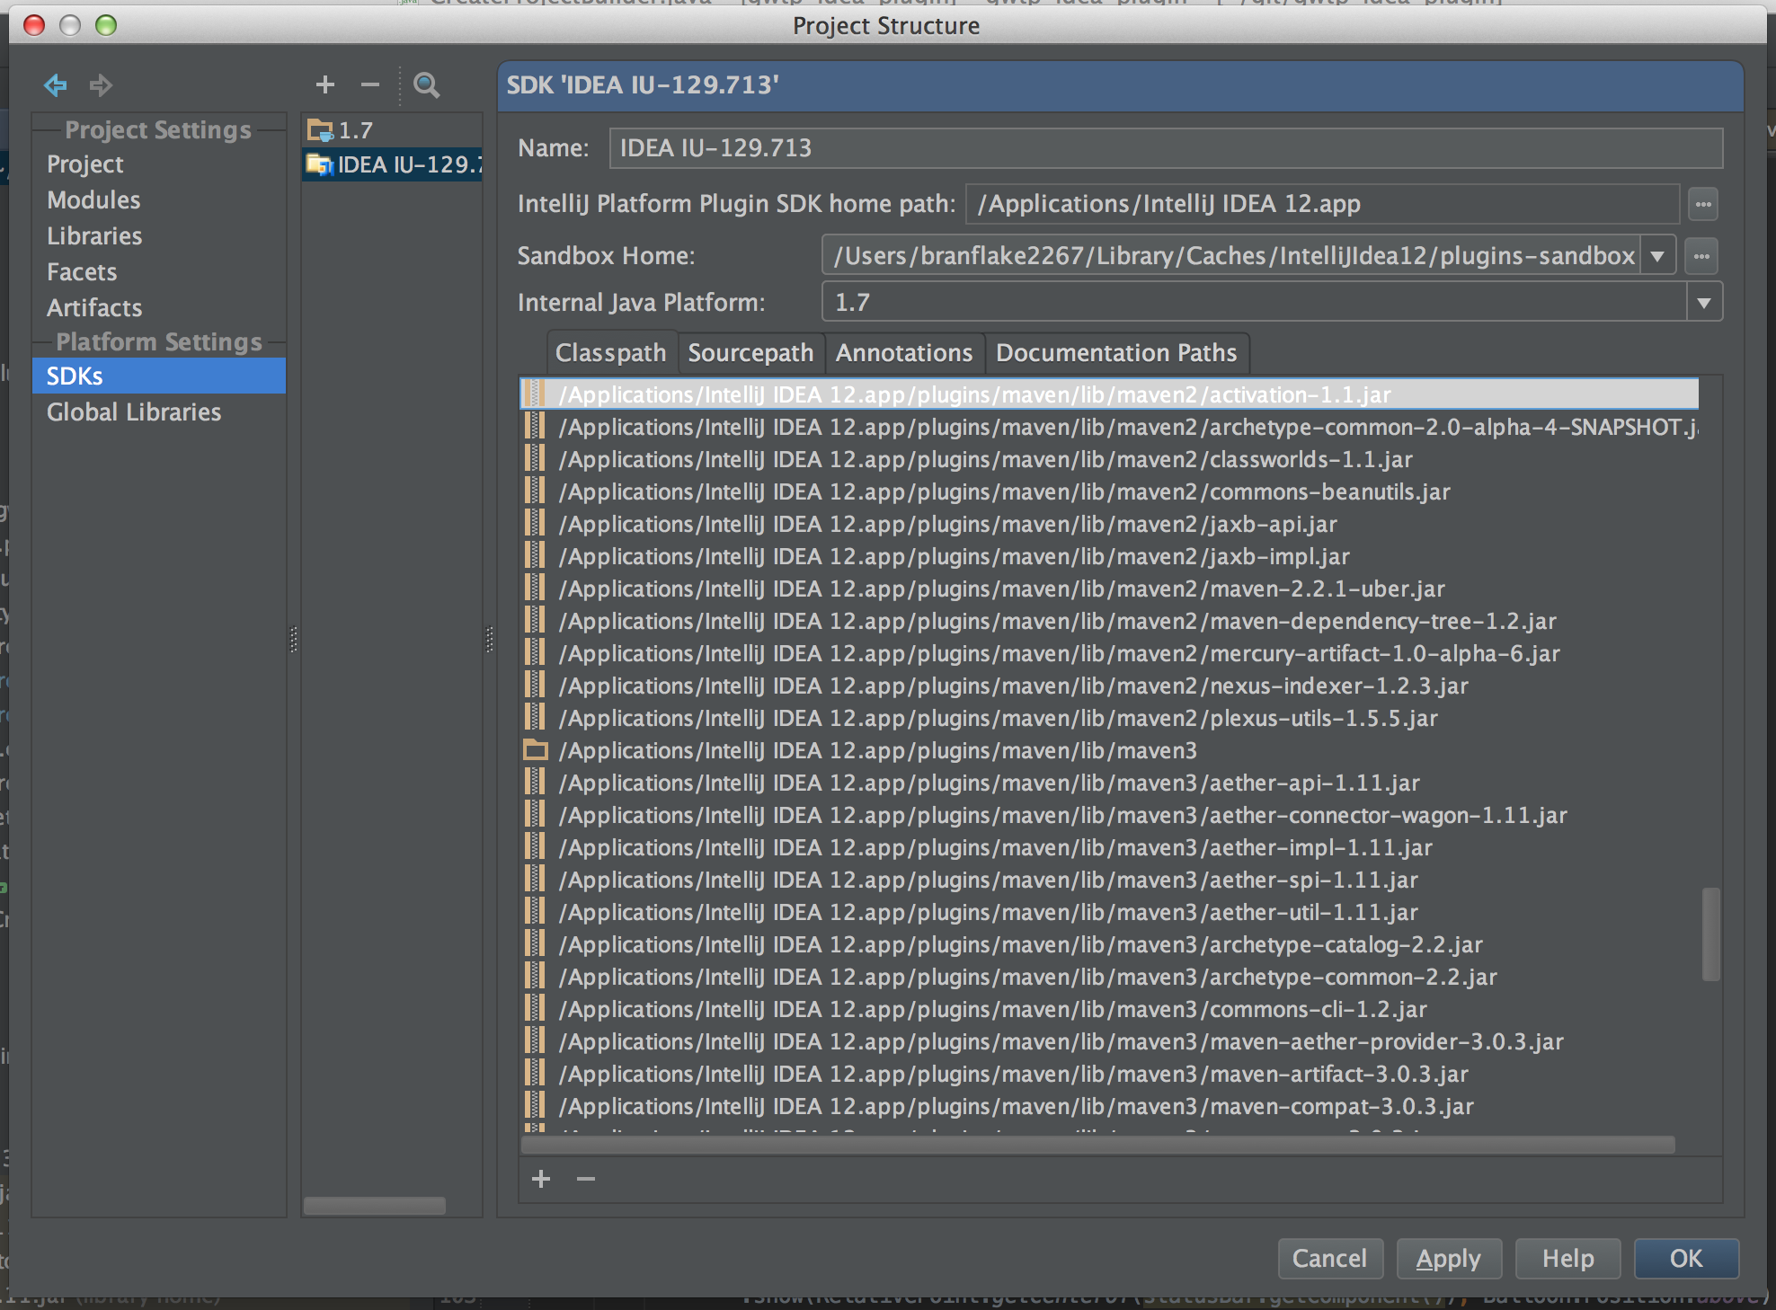Screen dimensions: 1776x1310
Task: Switch to the Sourcepath tab
Action: coord(750,353)
